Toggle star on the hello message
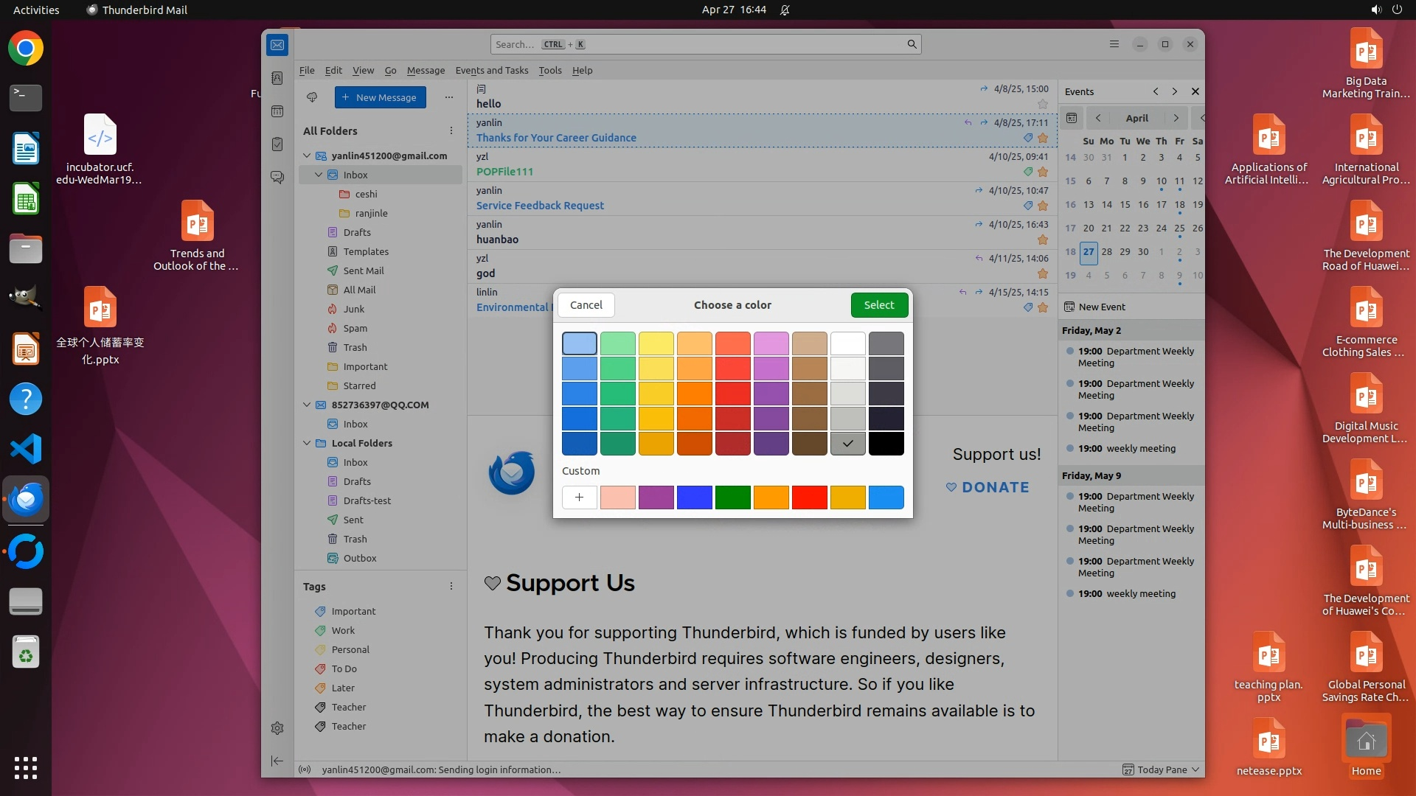 [1043, 104]
